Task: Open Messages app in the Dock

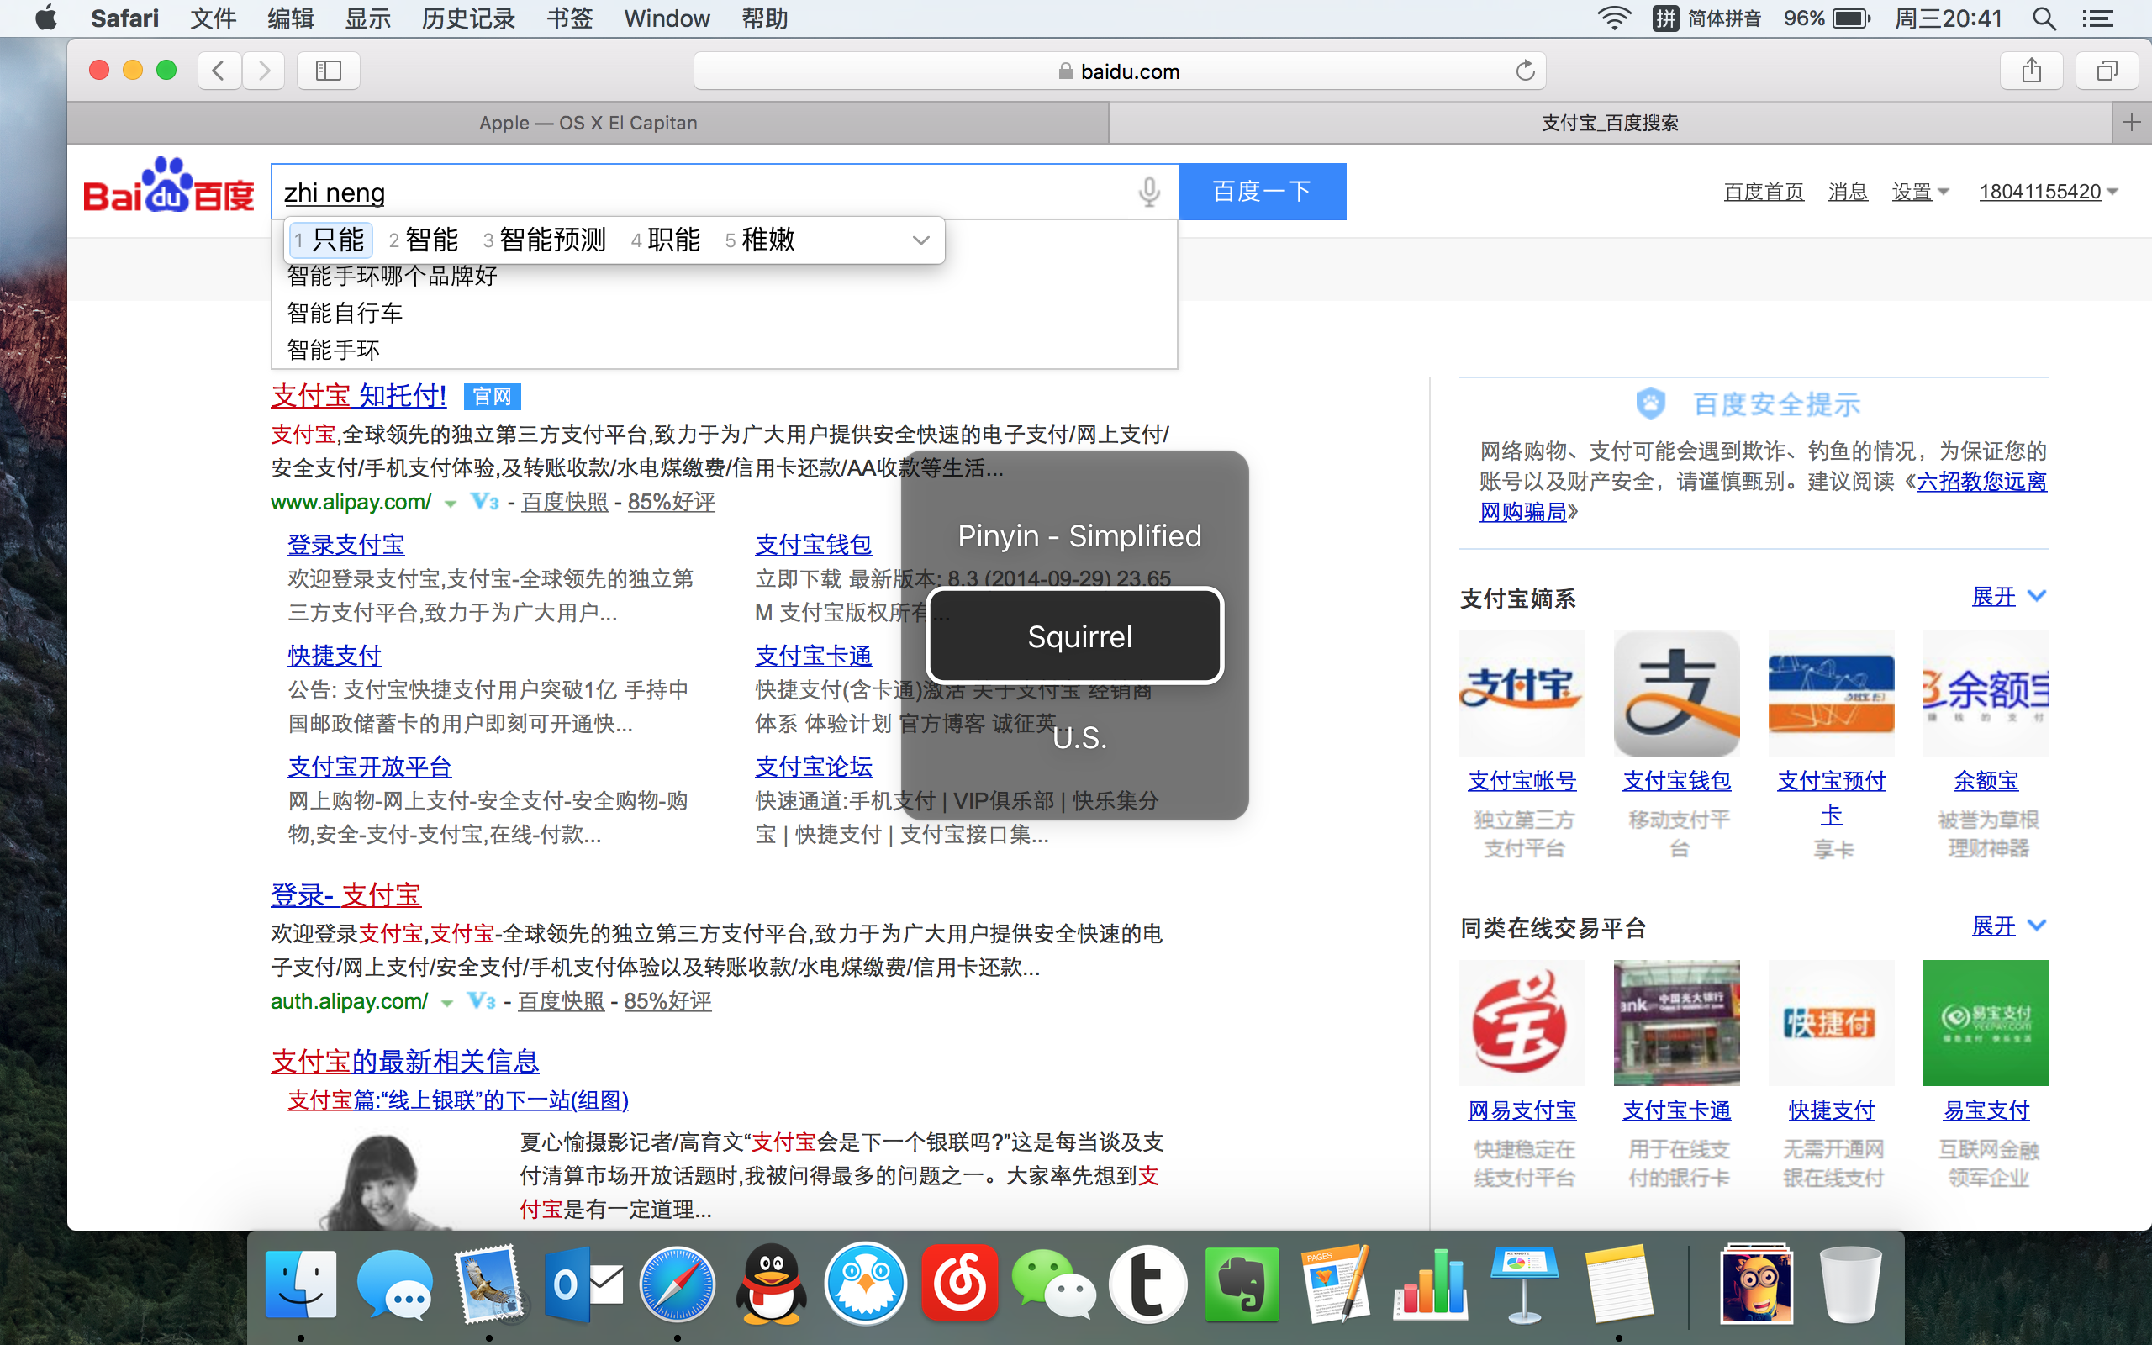Action: pyautogui.click(x=395, y=1284)
